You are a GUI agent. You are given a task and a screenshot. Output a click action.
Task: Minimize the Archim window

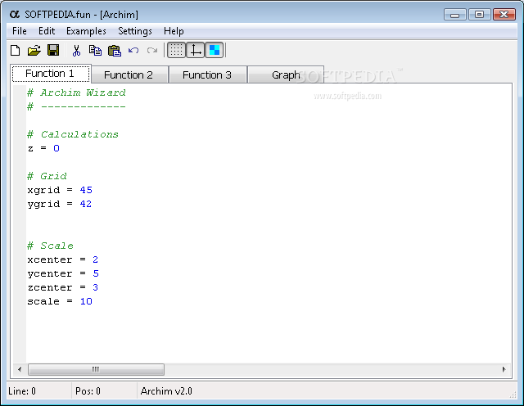455,15
